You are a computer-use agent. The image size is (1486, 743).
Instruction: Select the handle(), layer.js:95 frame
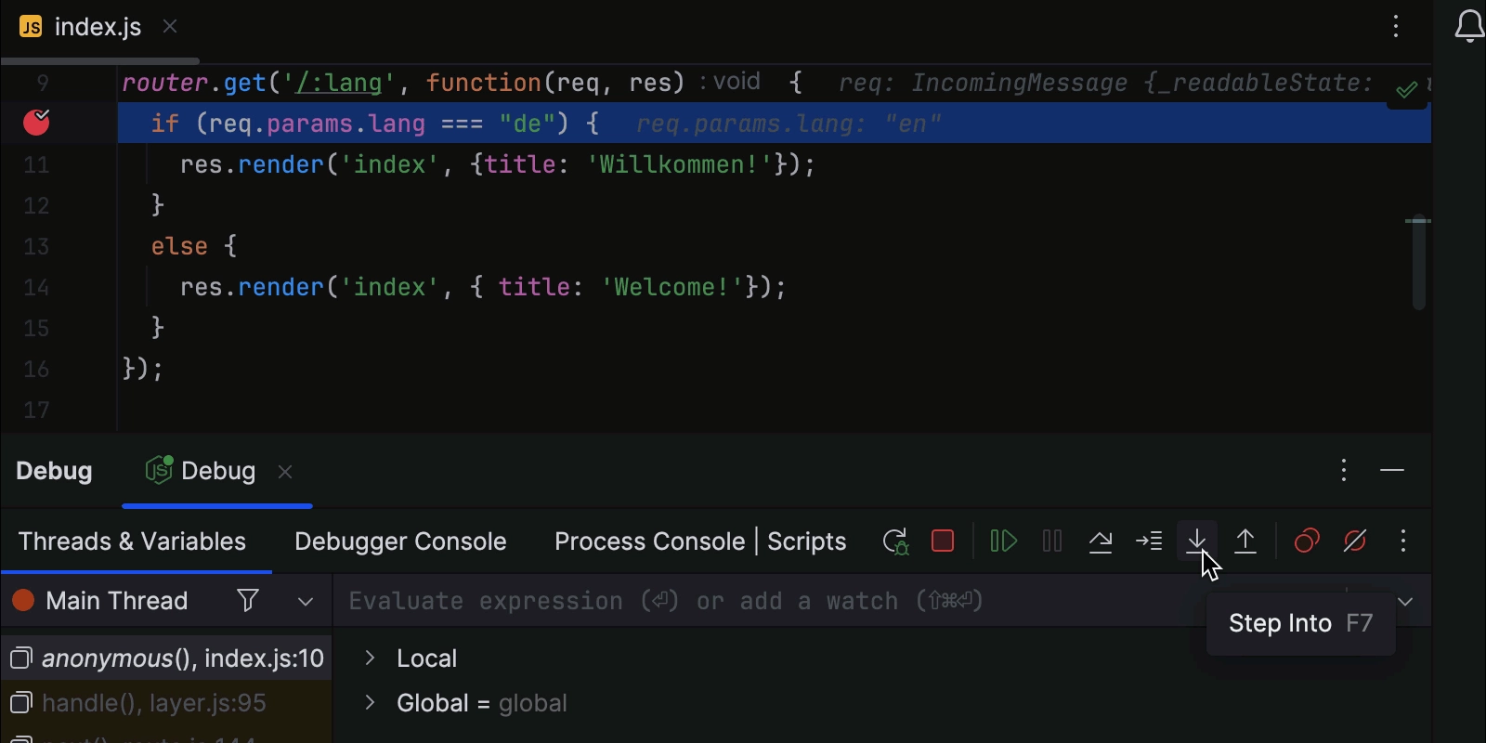(x=166, y=703)
